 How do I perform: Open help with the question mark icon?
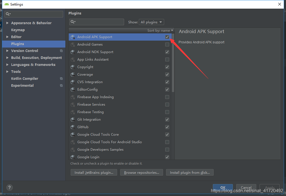pos(9,187)
